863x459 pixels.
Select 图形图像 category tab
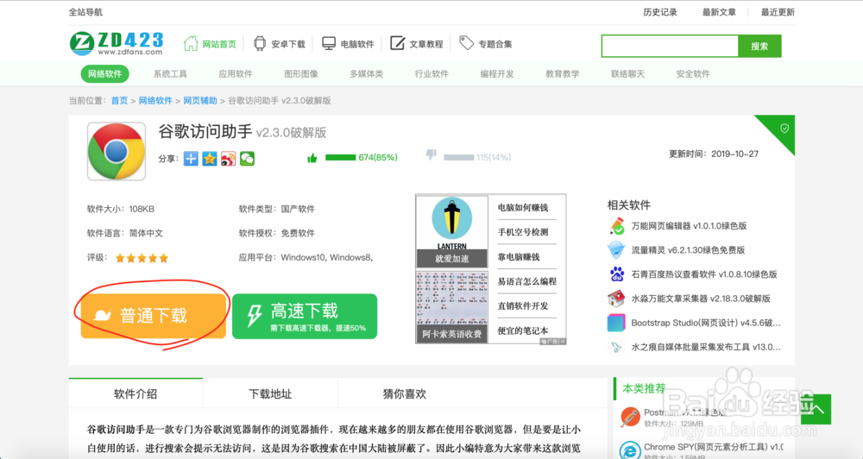[x=301, y=73]
